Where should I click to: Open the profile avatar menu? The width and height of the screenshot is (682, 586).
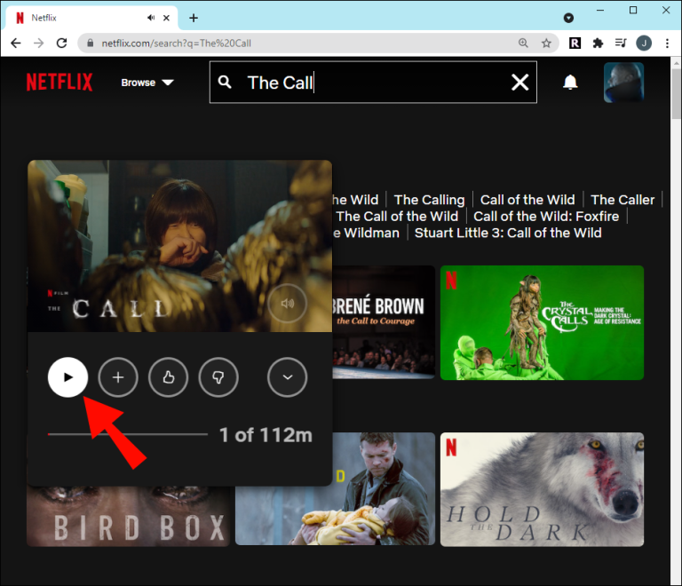pyautogui.click(x=623, y=83)
